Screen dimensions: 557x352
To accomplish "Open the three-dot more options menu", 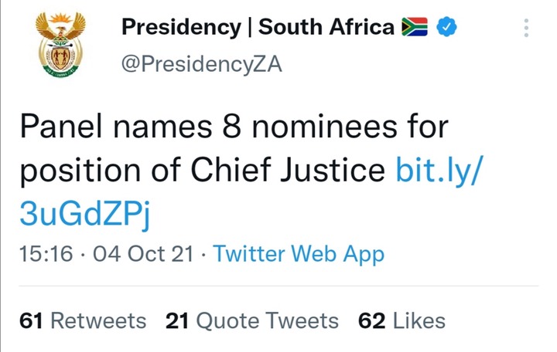I will pos(526,28).
